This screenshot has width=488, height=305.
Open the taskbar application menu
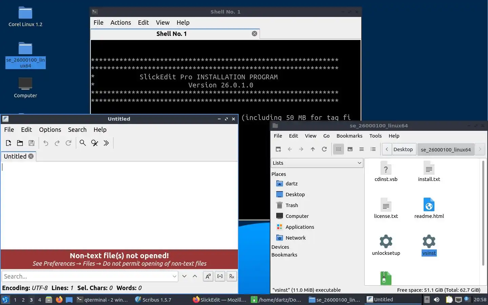[5, 300]
